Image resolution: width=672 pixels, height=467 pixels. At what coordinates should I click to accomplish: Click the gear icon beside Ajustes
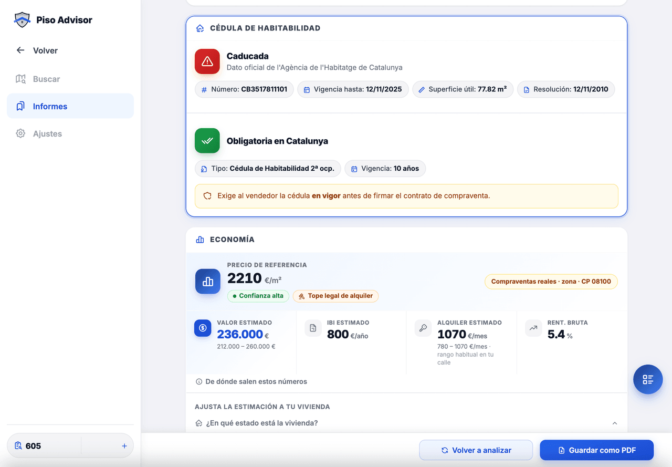click(20, 133)
